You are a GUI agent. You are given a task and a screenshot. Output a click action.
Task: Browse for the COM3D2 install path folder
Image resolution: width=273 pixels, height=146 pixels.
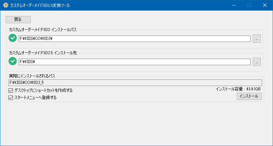coord(257,39)
